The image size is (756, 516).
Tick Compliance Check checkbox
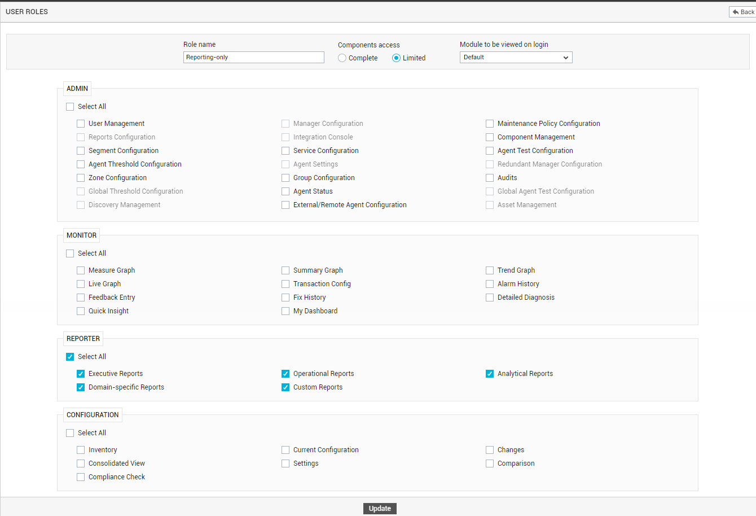pos(81,477)
